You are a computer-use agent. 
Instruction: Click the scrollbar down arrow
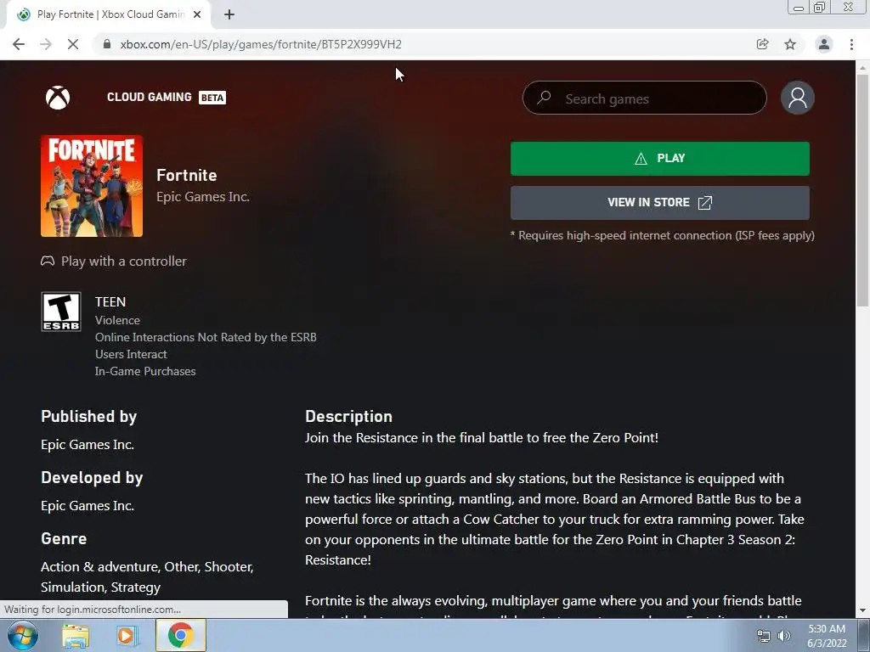coord(862,611)
